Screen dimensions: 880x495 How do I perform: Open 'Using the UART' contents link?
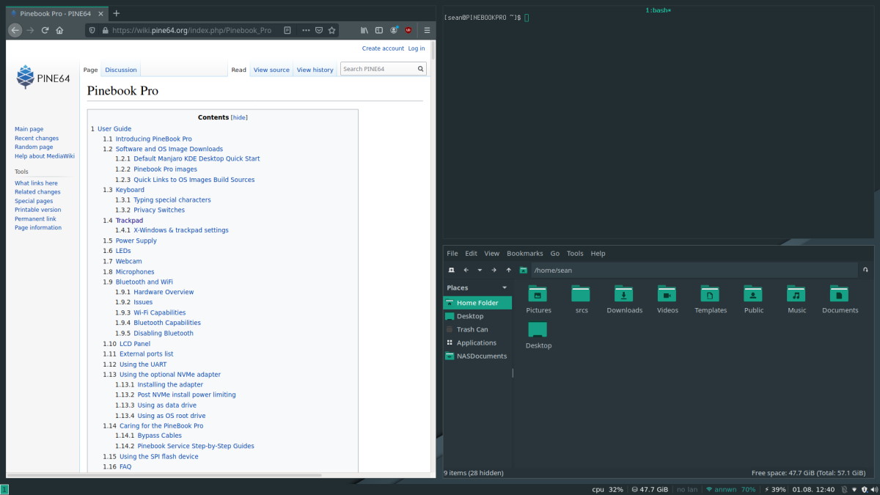click(143, 364)
